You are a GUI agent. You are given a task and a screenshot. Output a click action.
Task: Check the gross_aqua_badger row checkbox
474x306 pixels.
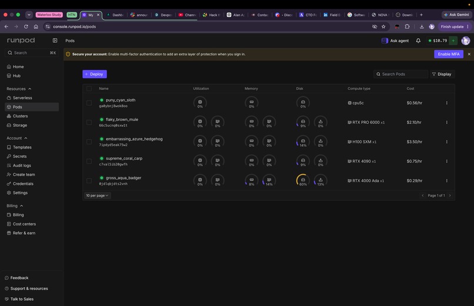pos(89,181)
